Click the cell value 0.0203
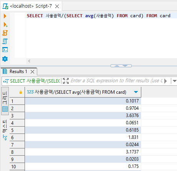 83,159
